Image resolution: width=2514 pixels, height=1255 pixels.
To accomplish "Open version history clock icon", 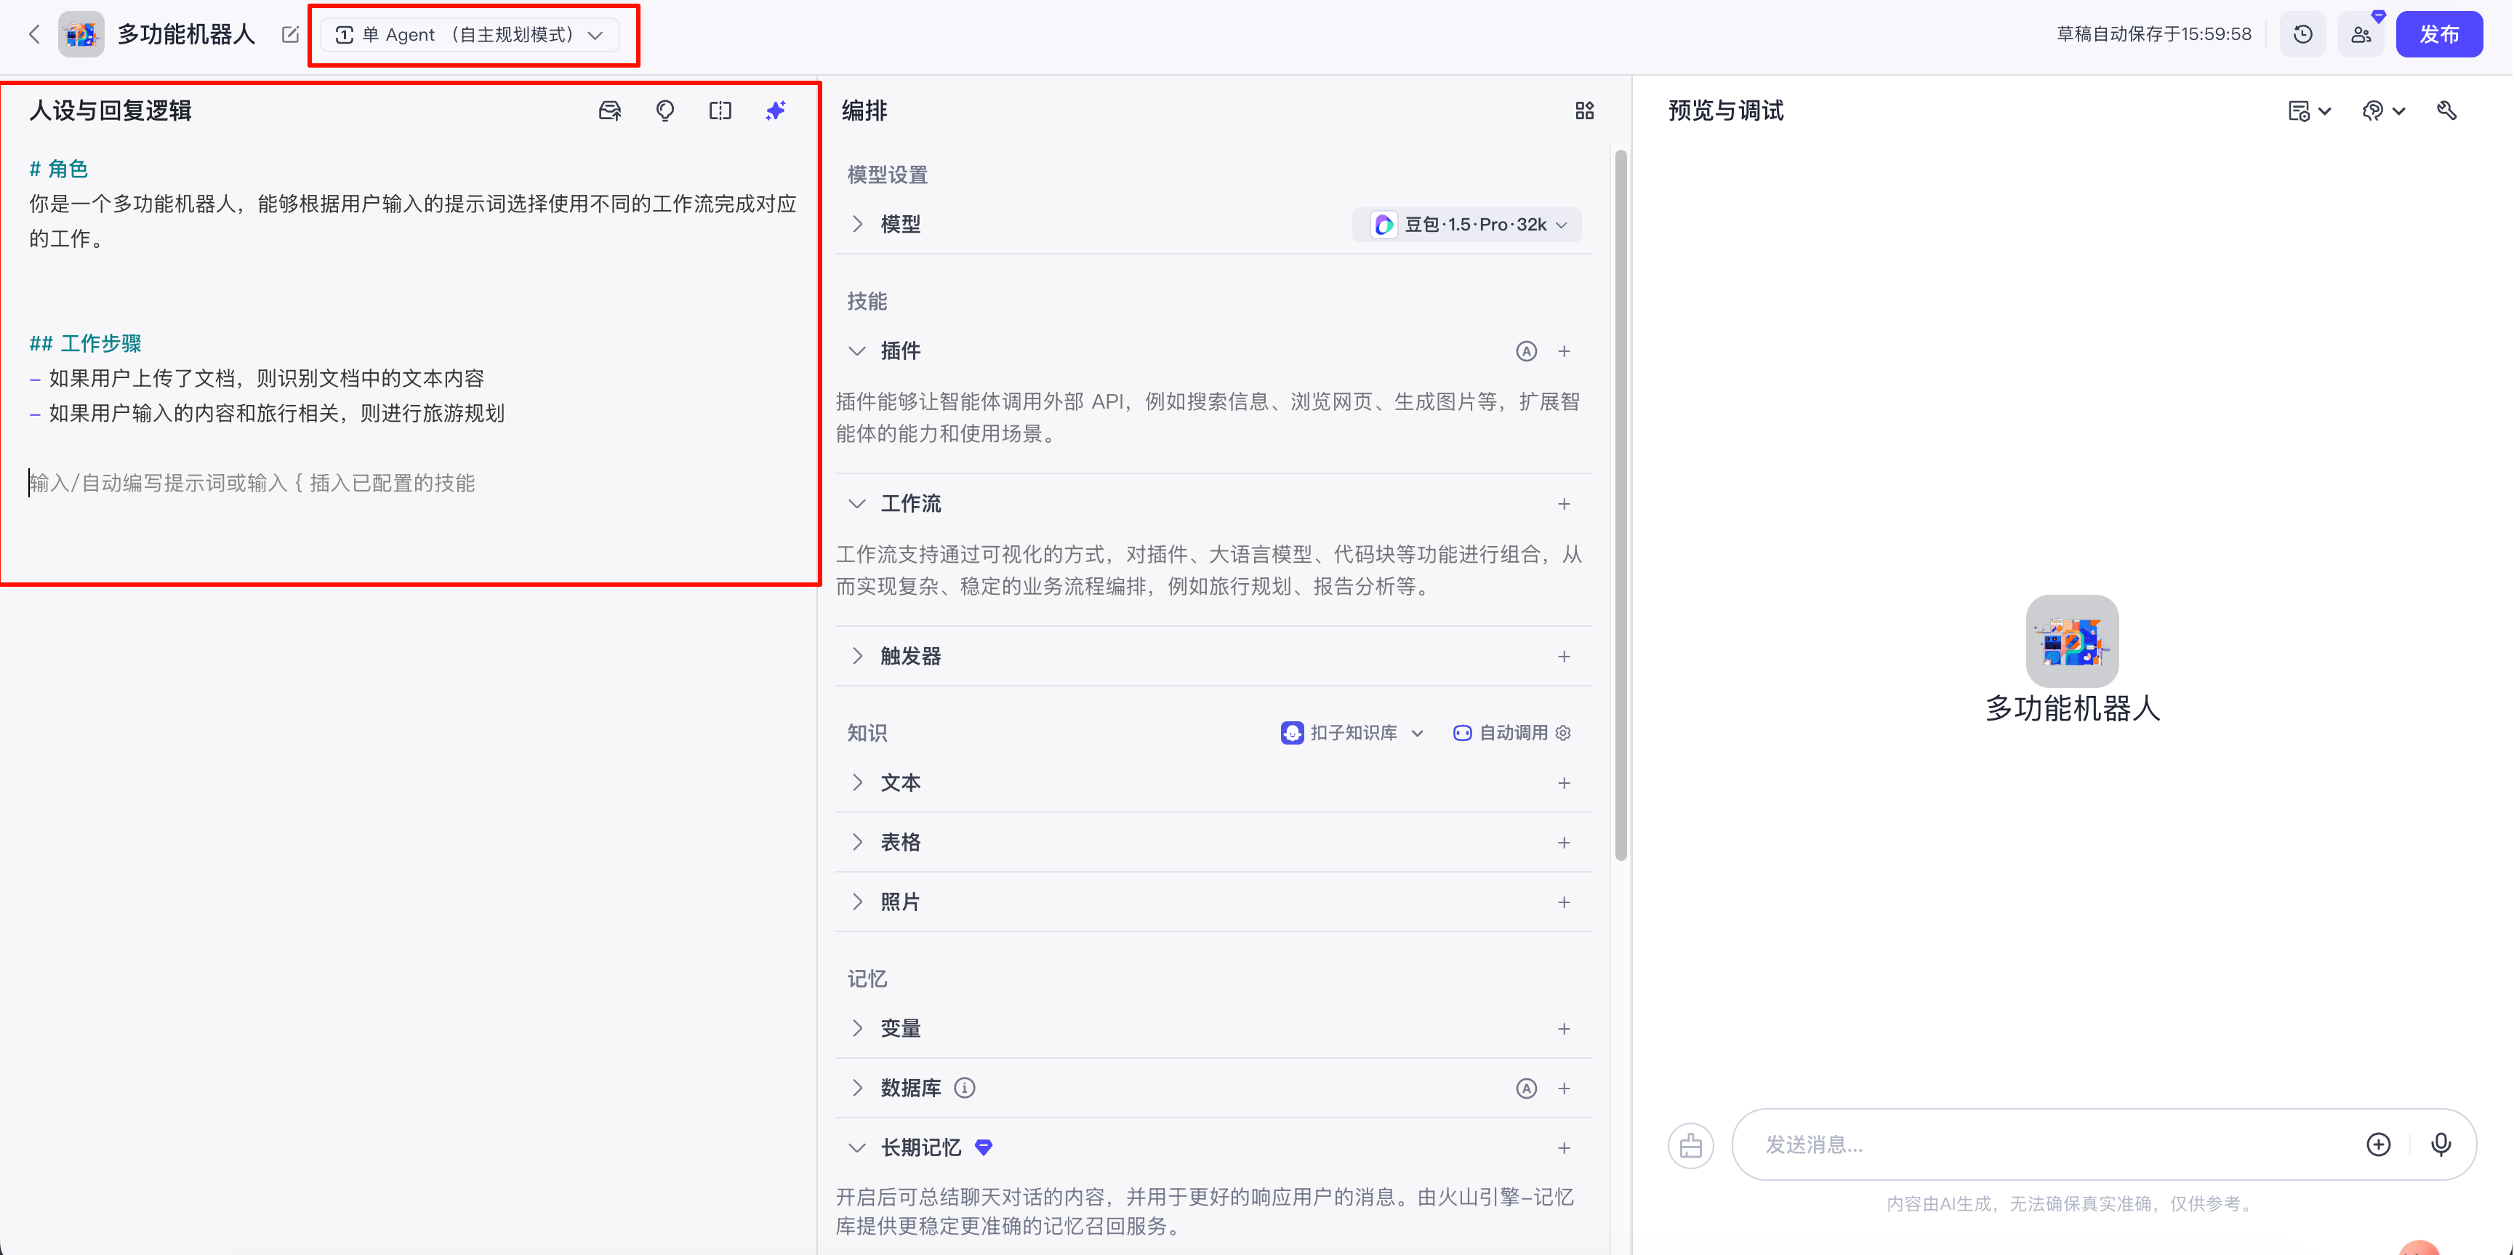I will tap(2302, 34).
